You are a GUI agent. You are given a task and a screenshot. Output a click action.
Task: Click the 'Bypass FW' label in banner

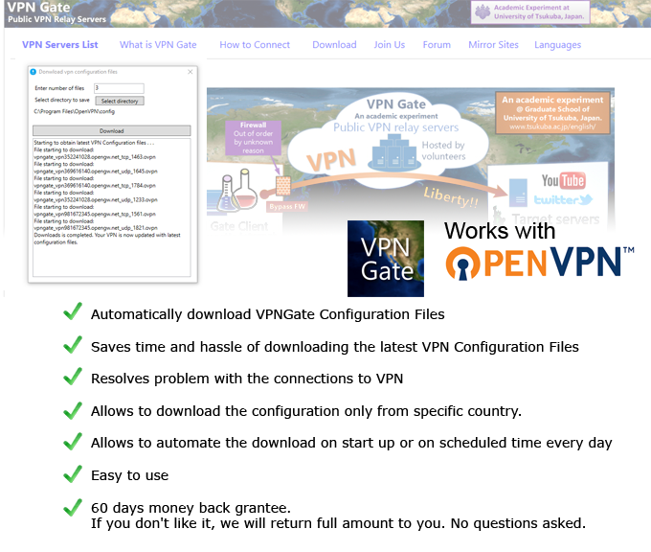click(x=287, y=207)
